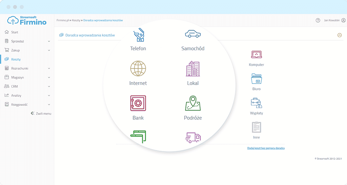Pick the Biuro folder icon
Image resolution: width=347 pixels, height=185 pixels.
[256, 79]
